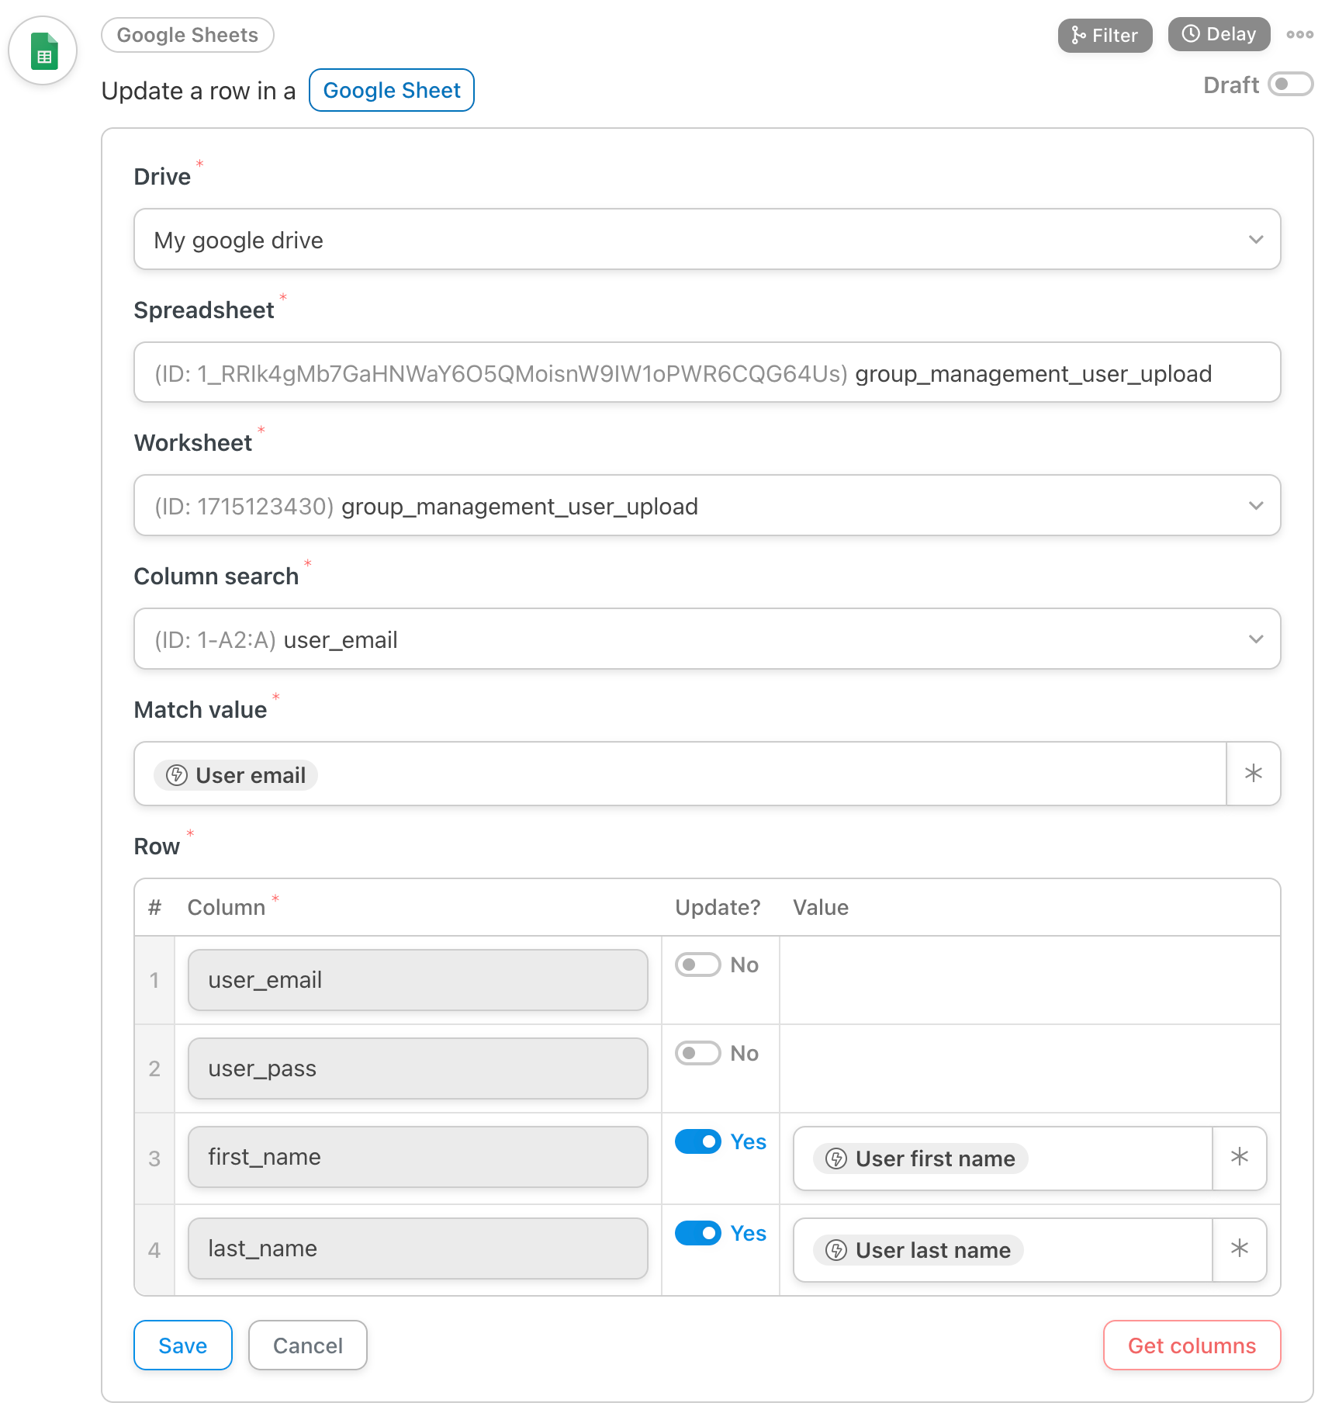Expand the Drive dropdown

click(707, 240)
